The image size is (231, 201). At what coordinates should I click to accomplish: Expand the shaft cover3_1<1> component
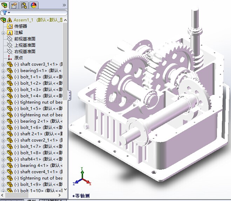coord(3,64)
